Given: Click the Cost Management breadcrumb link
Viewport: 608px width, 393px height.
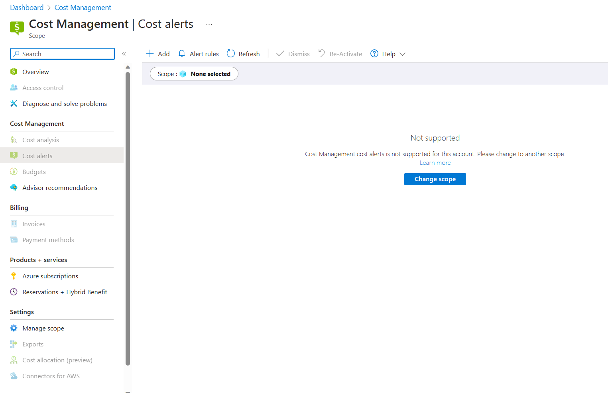Looking at the screenshot, I should coord(83,8).
